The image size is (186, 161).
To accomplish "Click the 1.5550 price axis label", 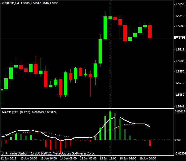I will [180, 72].
